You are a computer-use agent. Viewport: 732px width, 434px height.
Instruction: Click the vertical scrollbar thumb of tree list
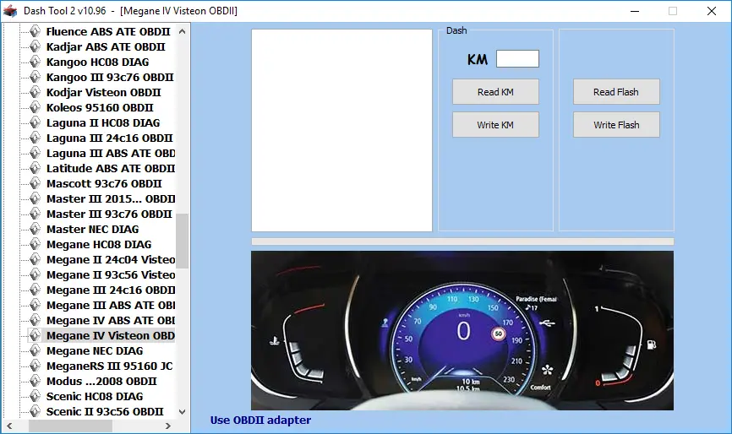coord(182,241)
